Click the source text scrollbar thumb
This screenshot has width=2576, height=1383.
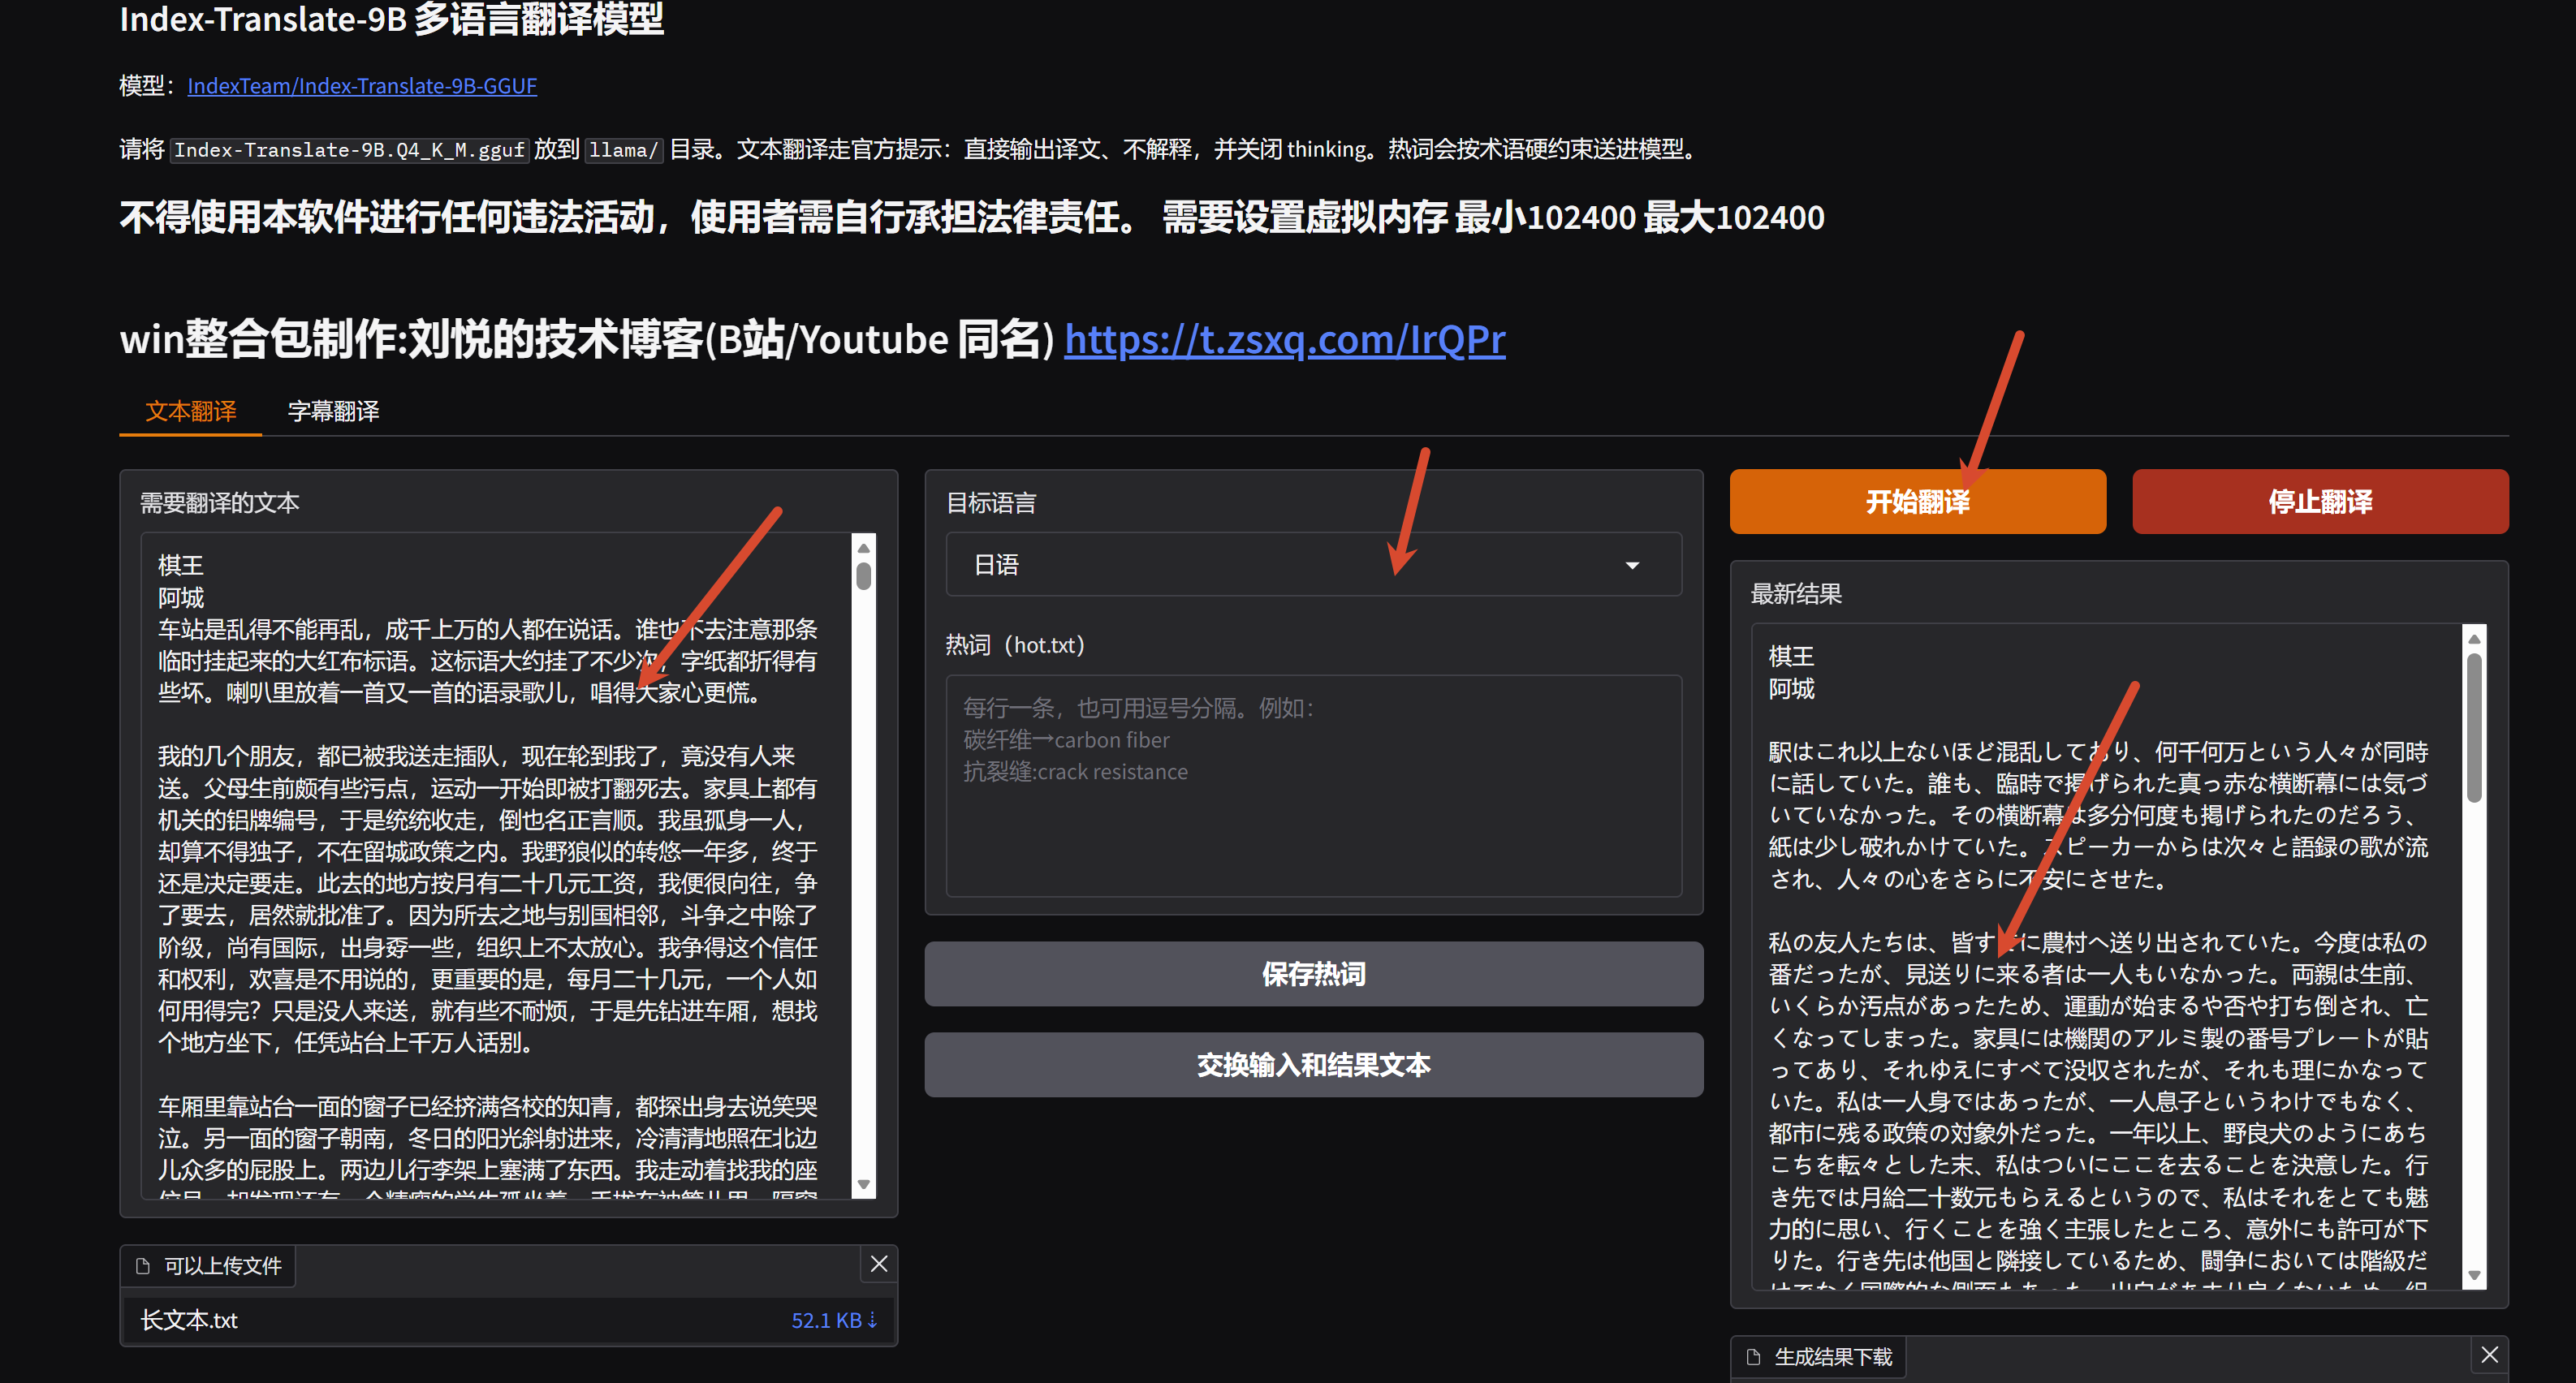[864, 575]
